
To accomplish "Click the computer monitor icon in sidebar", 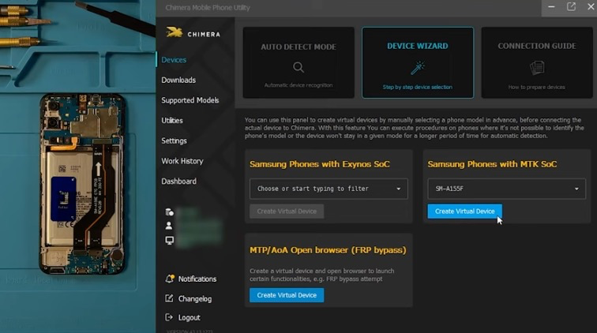I will [170, 240].
